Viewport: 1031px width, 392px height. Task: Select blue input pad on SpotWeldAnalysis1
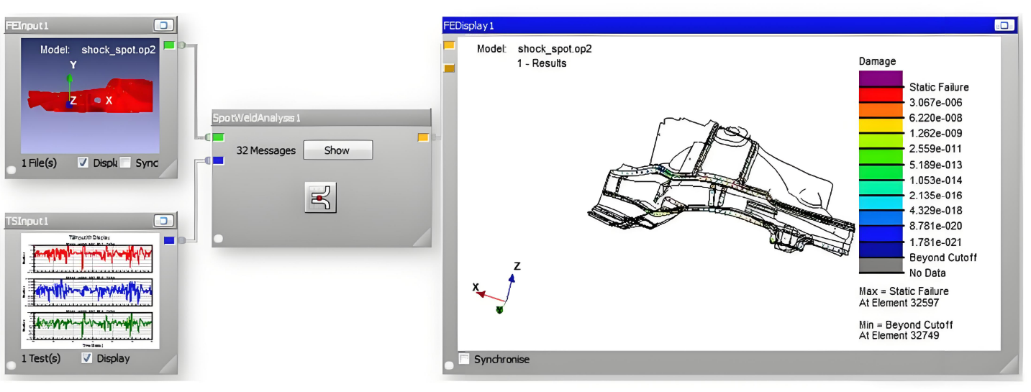pos(219,160)
